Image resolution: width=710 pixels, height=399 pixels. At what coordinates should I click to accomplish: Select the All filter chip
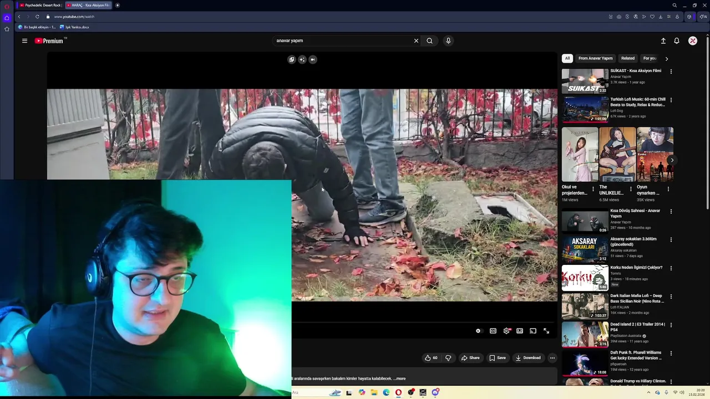coord(567,58)
